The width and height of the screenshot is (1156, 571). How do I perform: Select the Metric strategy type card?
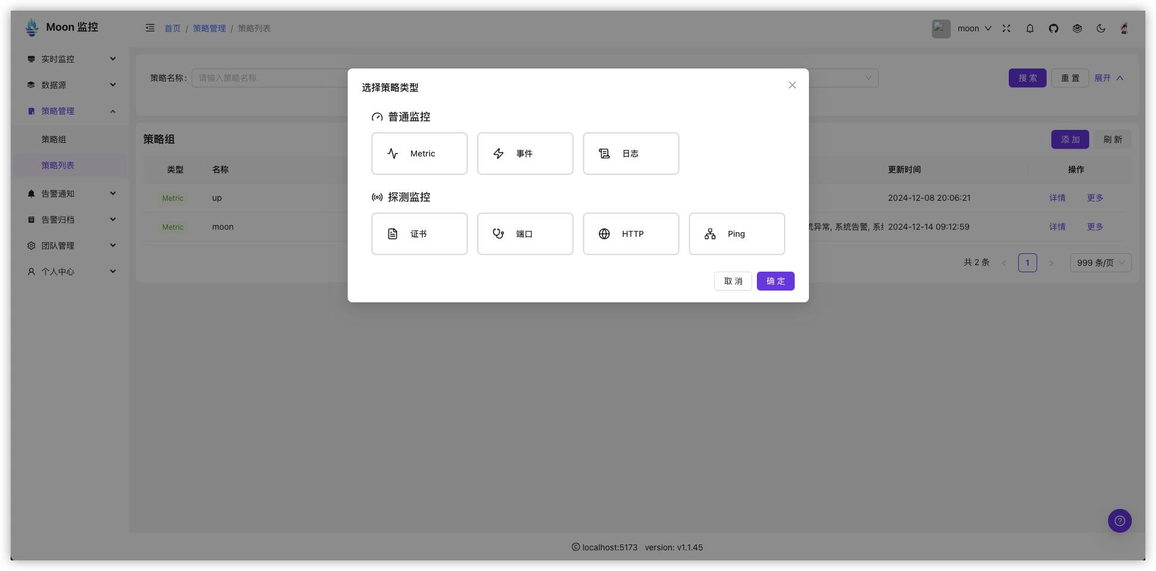(419, 154)
